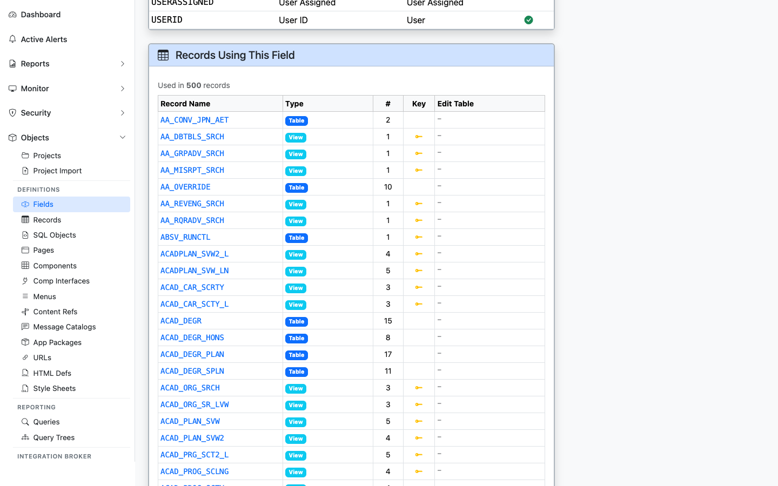This screenshot has height=486, width=778.
Task: Click the Project Import file icon
Action: pyautogui.click(x=25, y=171)
